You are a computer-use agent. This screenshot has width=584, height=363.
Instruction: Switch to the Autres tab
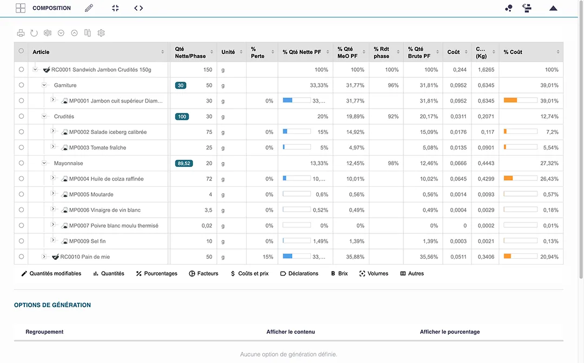[412, 274]
